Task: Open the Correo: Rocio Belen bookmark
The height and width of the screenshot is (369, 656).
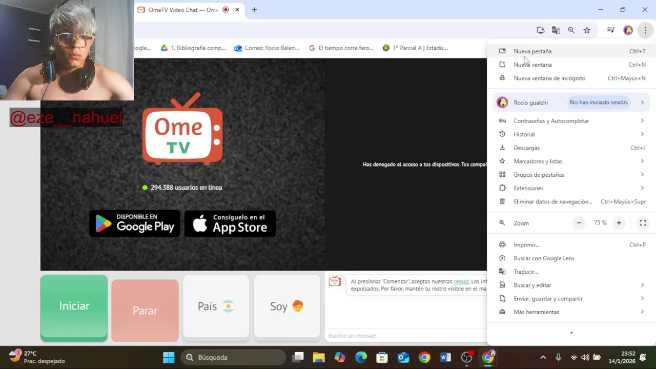Action: (266, 48)
